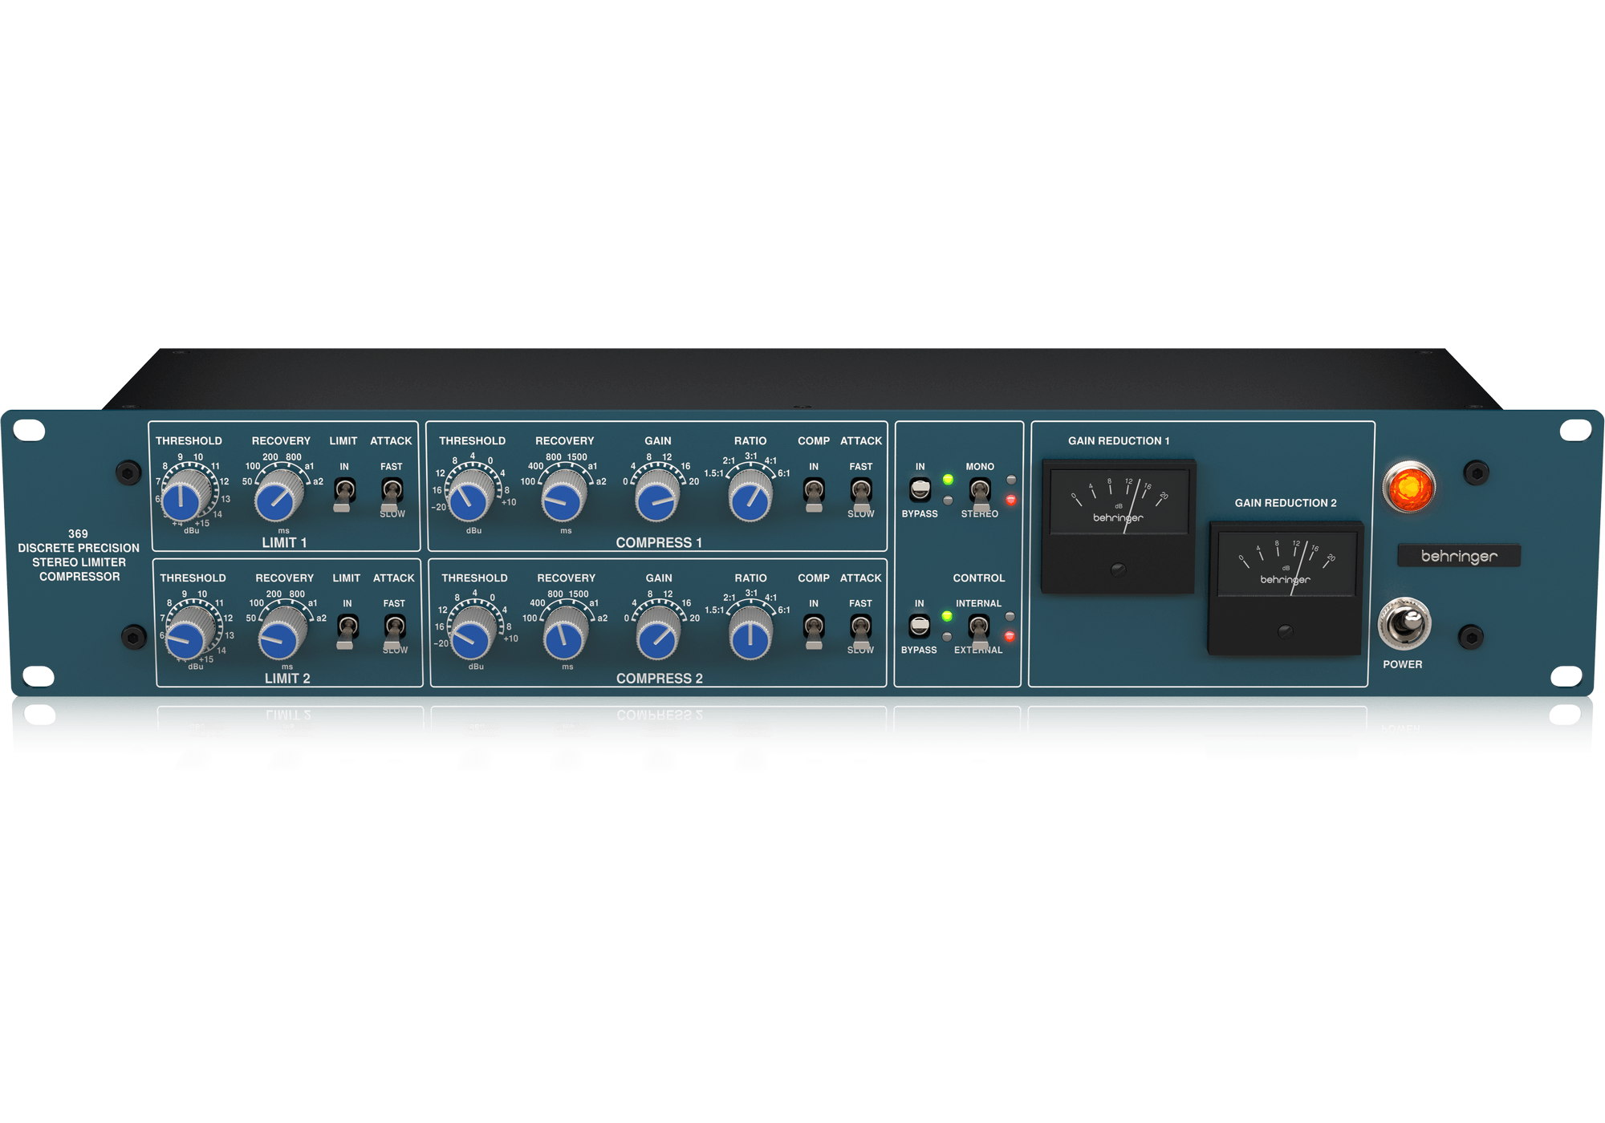Flip the Limit 1 Attack Fast/Slow switch
This screenshot has width=1605, height=1123.
tap(392, 493)
